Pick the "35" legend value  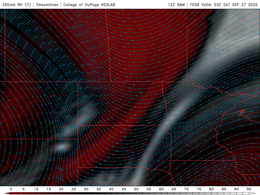pyautogui.click(x=99, y=189)
